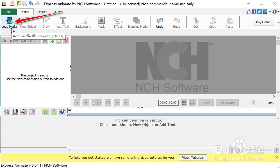
Task: Click the View Tutorials button
Action: coord(193,157)
